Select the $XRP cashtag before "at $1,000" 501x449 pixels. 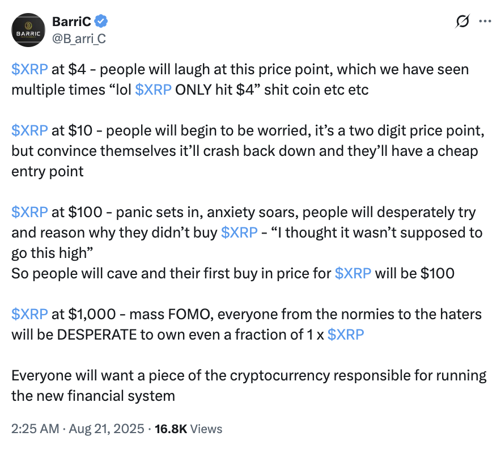(29, 314)
